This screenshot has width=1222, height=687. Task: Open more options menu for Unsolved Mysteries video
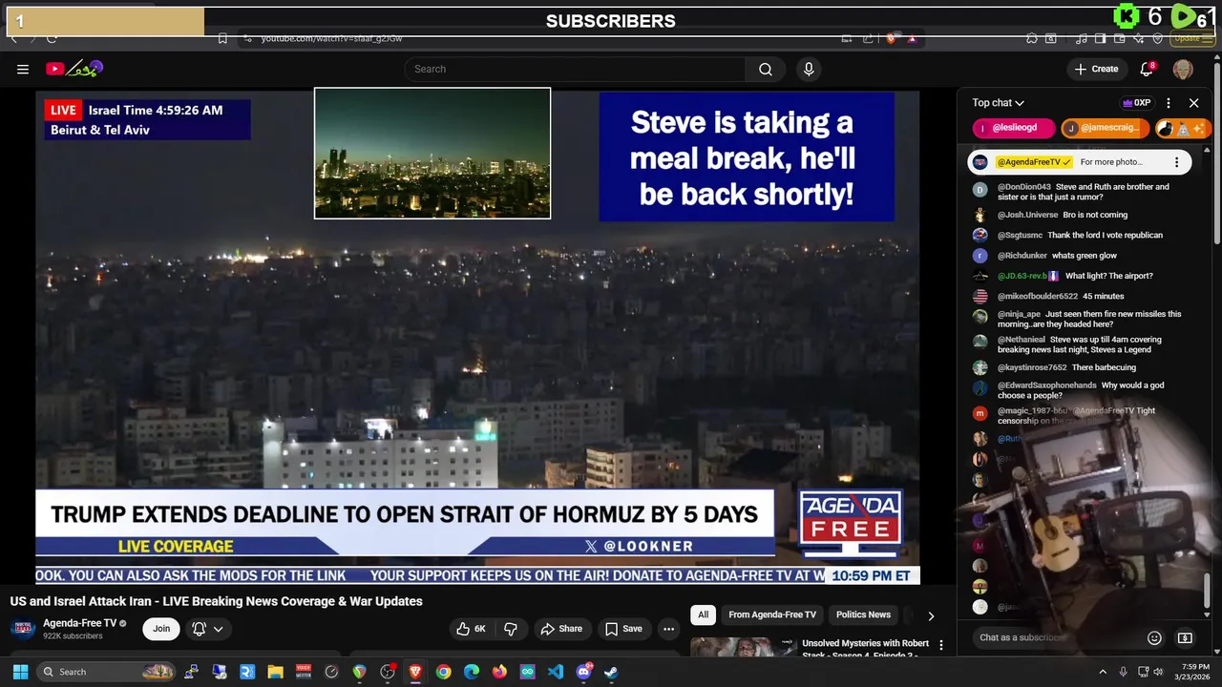point(941,645)
